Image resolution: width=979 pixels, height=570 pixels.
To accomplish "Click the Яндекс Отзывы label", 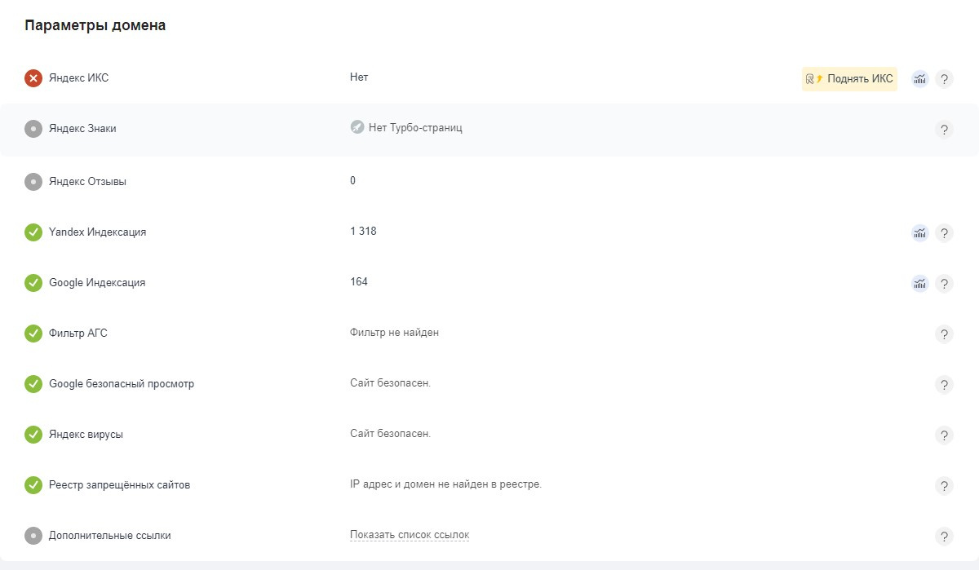I will 87,182.
